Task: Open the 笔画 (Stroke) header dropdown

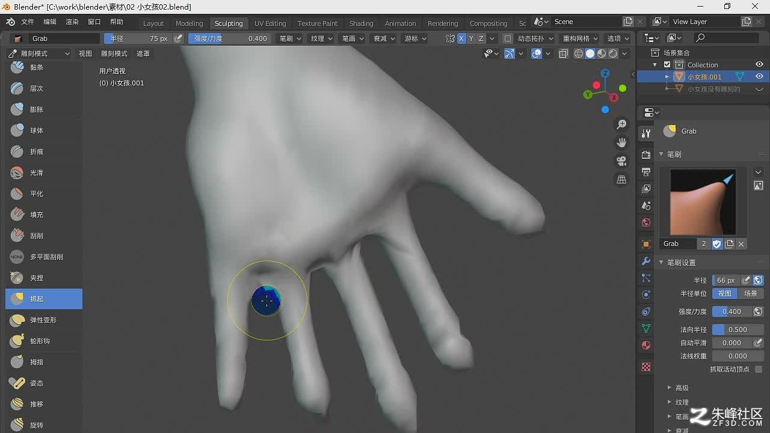Action: 353,38
